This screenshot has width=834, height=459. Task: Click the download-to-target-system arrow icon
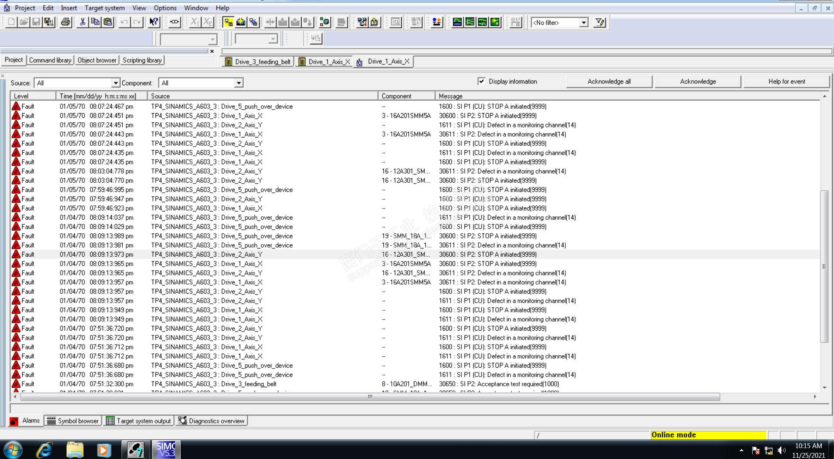coord(241,22)
